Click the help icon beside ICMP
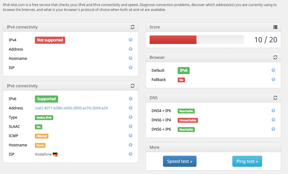The width and height of the screenshot is (288, 174). coord(130,136)
